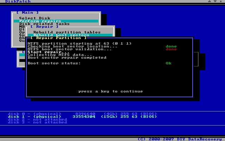225x141 pixels.
Task: Click the 'Repair' submenu title
Action: click(x=42, y=27)
